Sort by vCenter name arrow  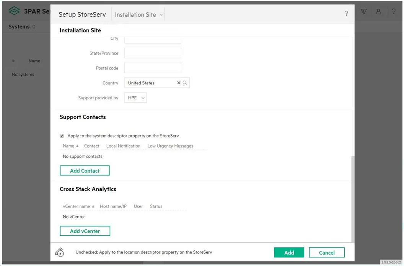tap(93, 206)
